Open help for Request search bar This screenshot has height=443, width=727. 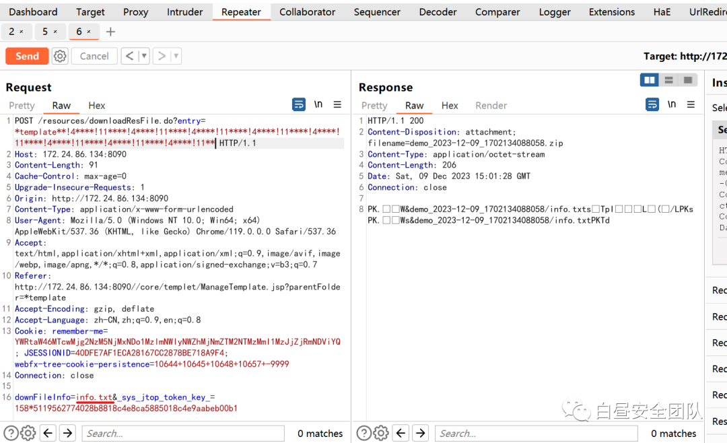pos(11,434)
